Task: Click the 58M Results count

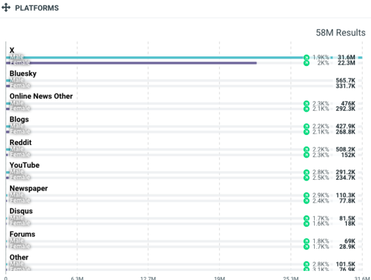Action: click(x=340, y=33)
